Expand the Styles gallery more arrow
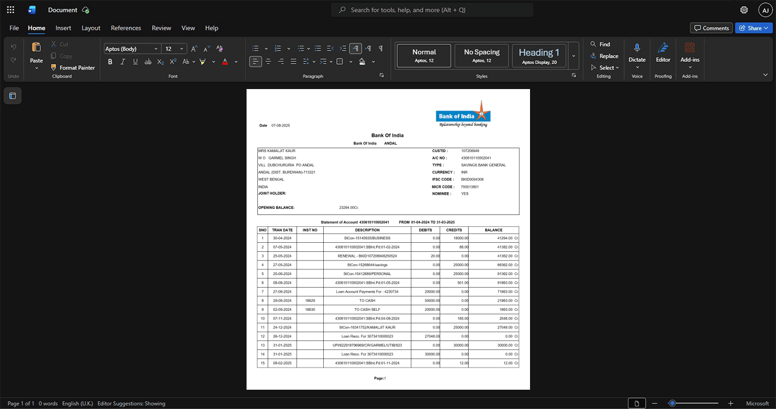The width and height of the screenshot is (776, 409). pyautogui.click(x=574, y=56)
